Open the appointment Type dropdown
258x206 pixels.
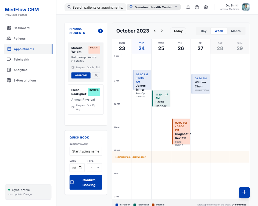coord(94,168)
